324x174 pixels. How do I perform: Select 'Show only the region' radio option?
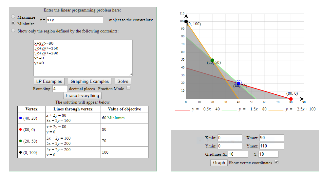(13, 30)
